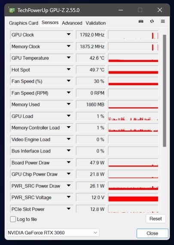Image resolution: width=174 pixels, height=245 pixels.
Task: Click the screenshot camera icon
Action: pos(141,21)
